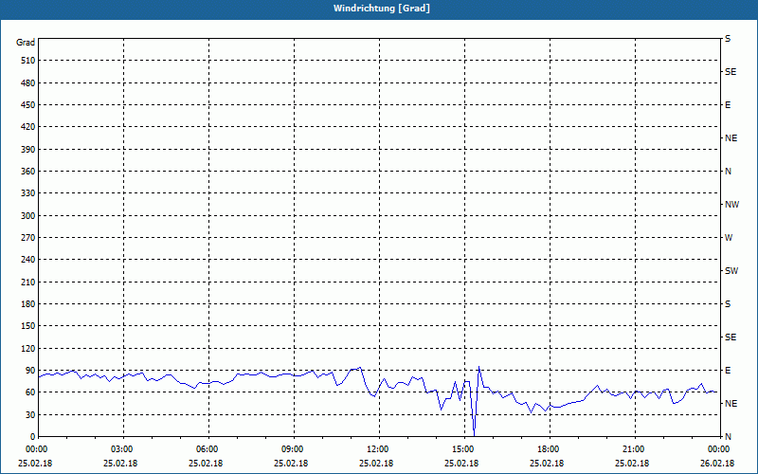Select the 12:00 time label
The width and height of the screenshot is (758, 474).
point(377,448)
